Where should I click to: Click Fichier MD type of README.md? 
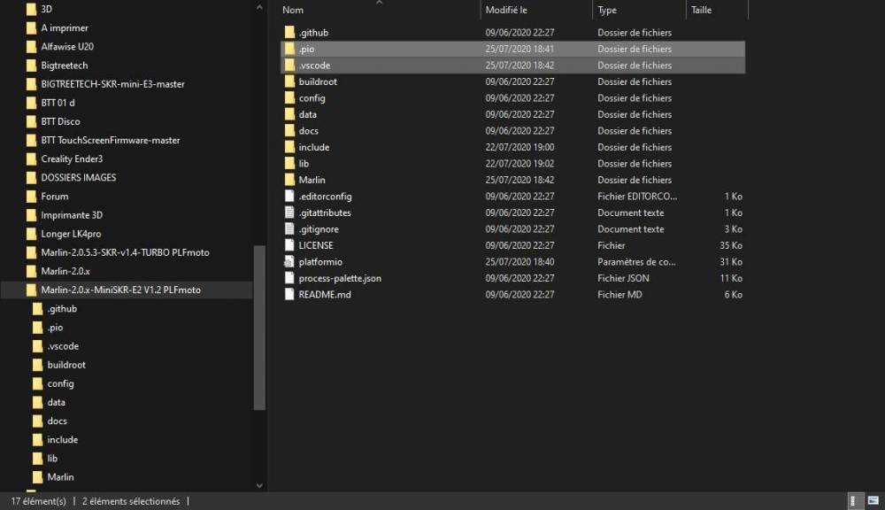click(619, 294)
